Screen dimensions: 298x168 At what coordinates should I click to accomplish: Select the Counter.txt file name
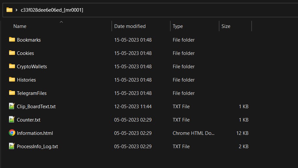point(29,120)
